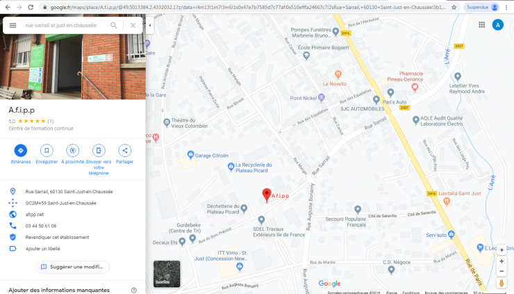Click Envoyer vers votre téléphone icon
514x294 pixels.
99,151
